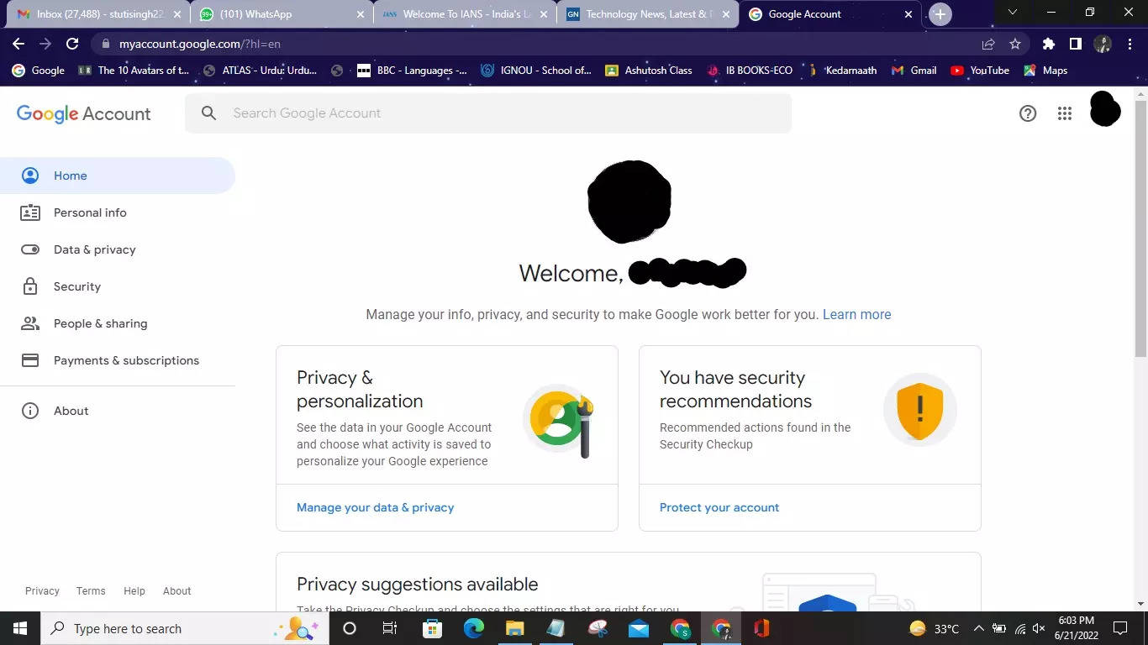1148x645 pixels.
Task: Open Microsoft Edge from the taskbar
Action: pyautogui.click(x=474, y=628)
